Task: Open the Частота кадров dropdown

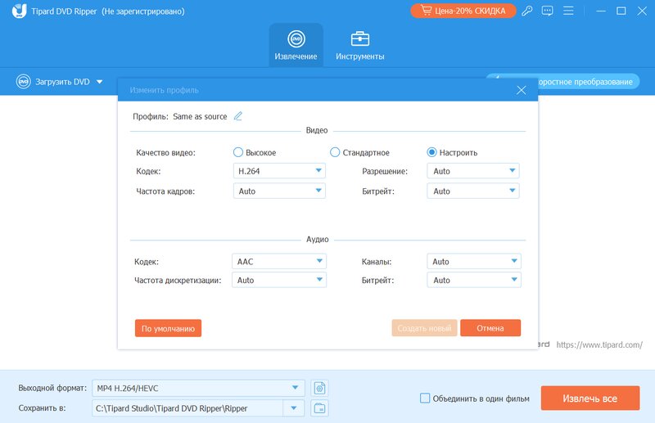Action: [279, 191]
